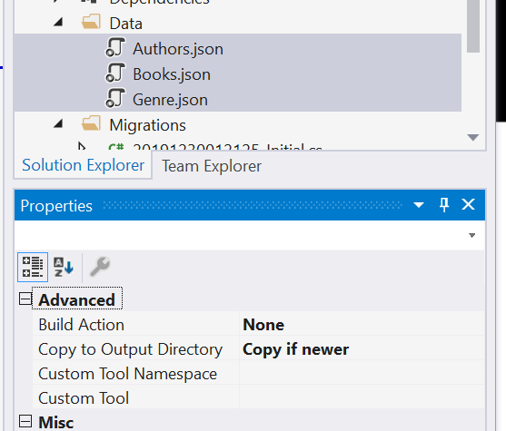Click the Solution Explorer scrollbar thumb
Screen dimensions: 506x431
tap(473, 25)
